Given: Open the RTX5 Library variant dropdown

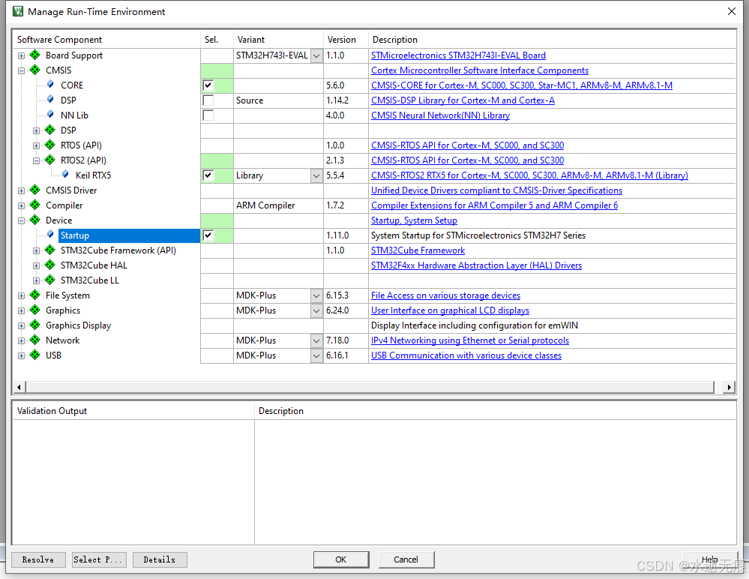Looking at the screenshot, I should [316, 175].
